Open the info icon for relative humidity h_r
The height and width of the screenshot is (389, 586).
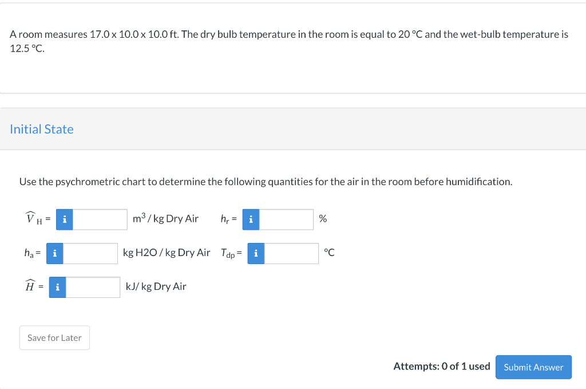251,219
